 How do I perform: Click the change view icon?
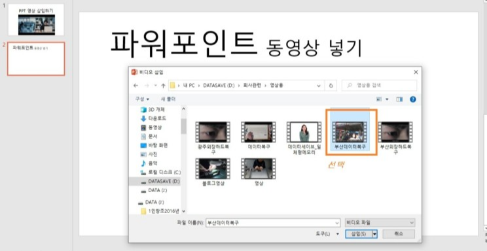click(379, 99)
